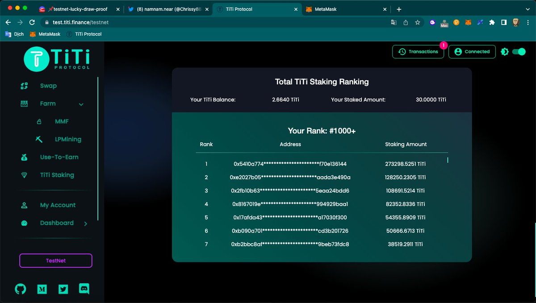The width and height of the screenshot is (536, 303).
Task: Close the MetaMask tab
Action: (385, 9)
